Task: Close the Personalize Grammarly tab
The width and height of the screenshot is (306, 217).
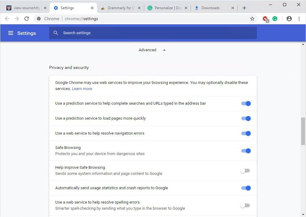Action: coord(186,8)
